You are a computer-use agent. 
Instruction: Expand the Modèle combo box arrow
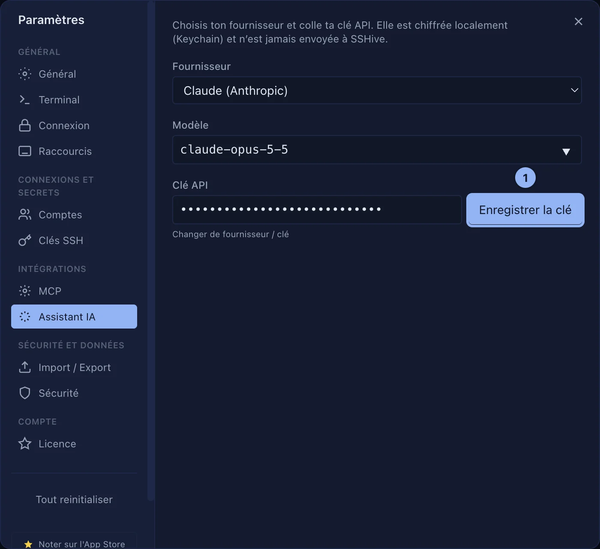(566, 151)
